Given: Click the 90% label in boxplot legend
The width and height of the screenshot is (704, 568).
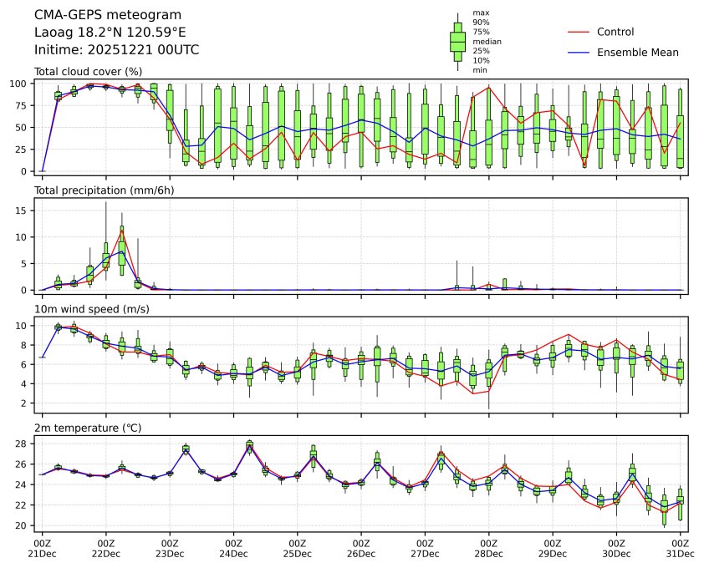Looking at the screenshot, I should click(481, 22).
